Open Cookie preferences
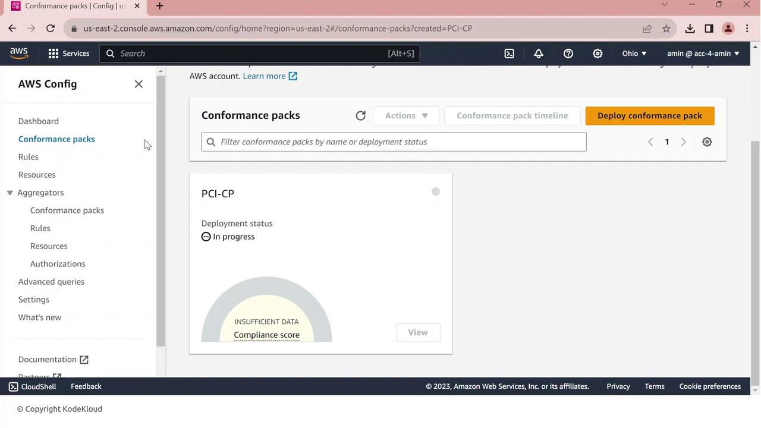 [x=710, y=386]
